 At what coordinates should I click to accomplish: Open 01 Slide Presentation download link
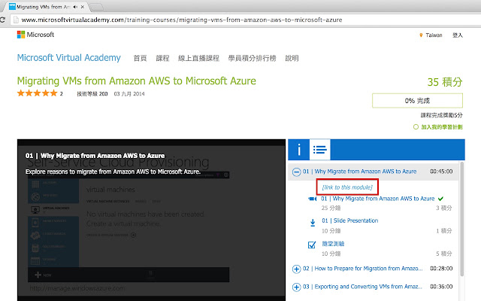click(x=349, y=220)
